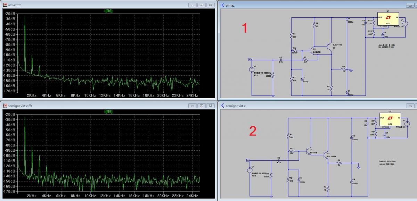Select transistor MJL21193 in almaz schematic
Screen dimensions: 417x201
click(x=329, y=46)
